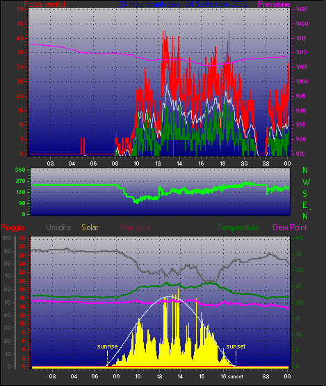Click the '1035' pressure axis value
Image resolution: width=326 pixels, height=386 pixels.
click(302, 9)
